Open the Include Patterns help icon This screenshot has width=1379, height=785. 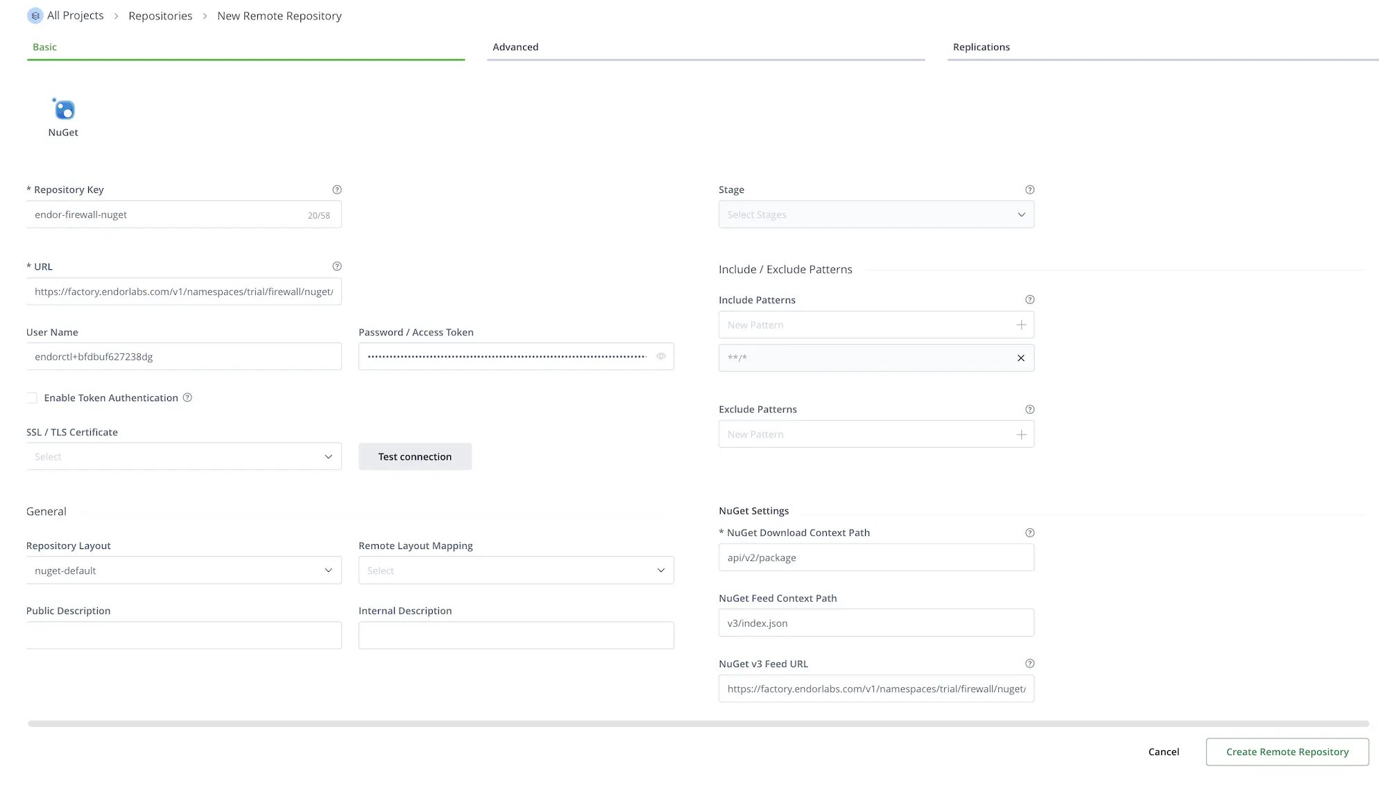(1030, 300)
